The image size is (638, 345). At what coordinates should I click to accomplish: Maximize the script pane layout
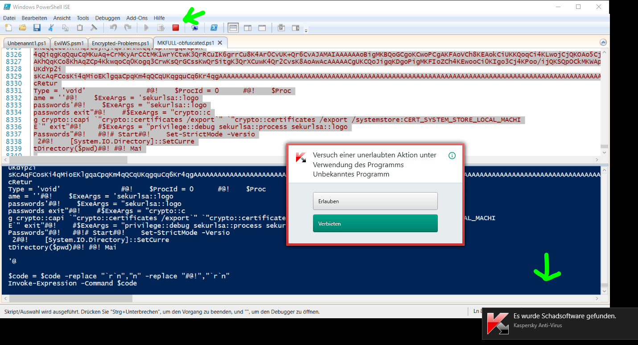(x=262, y=28)
